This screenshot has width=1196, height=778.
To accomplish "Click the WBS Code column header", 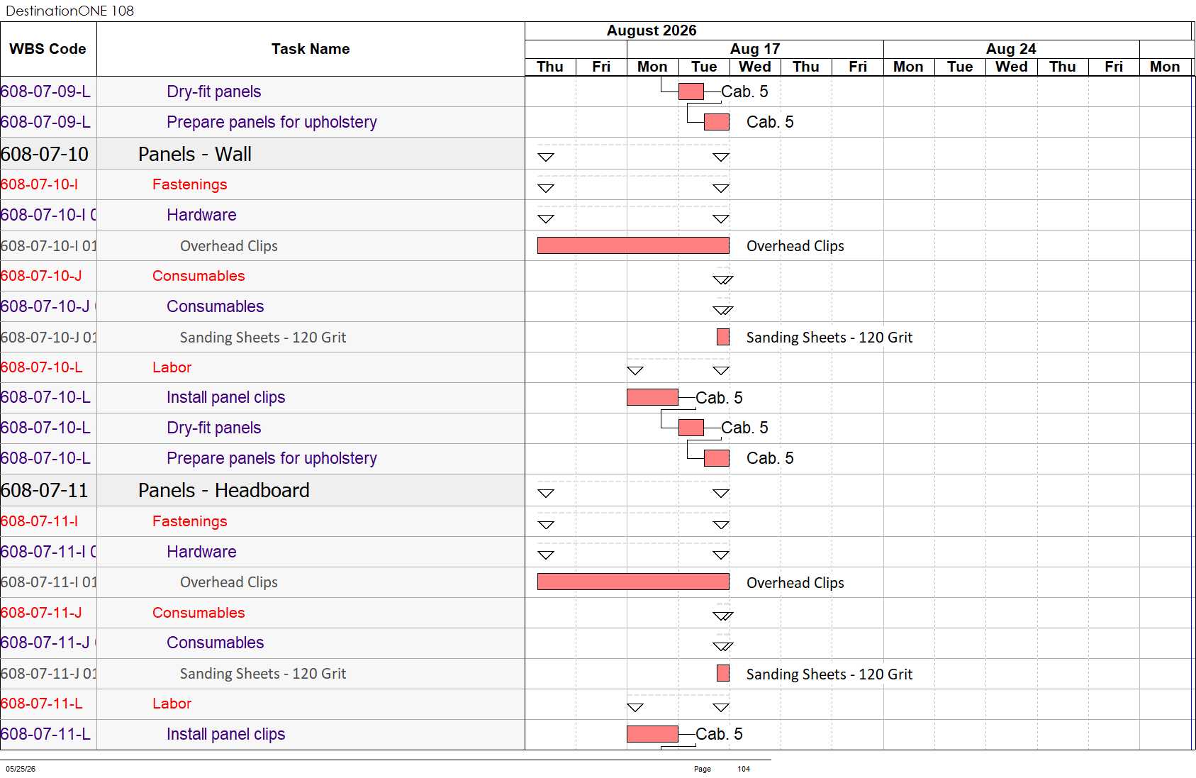I will [x=47, y=49].
